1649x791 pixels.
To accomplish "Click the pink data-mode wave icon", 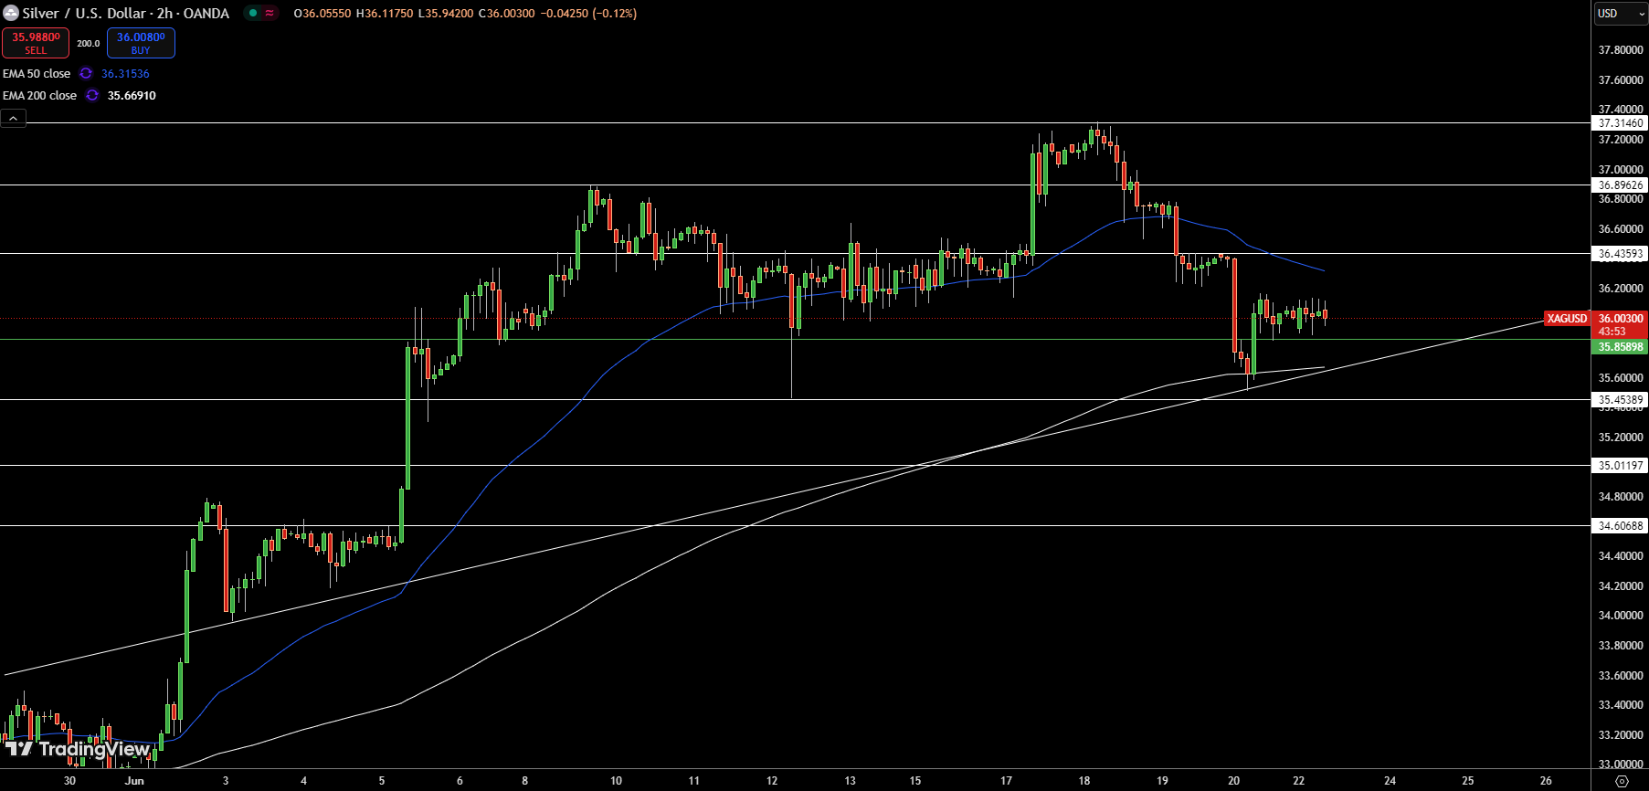I will coord(270,13).
